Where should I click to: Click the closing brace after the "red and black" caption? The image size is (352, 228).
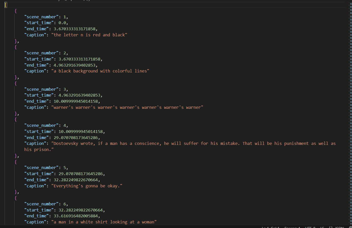point(16,41)
